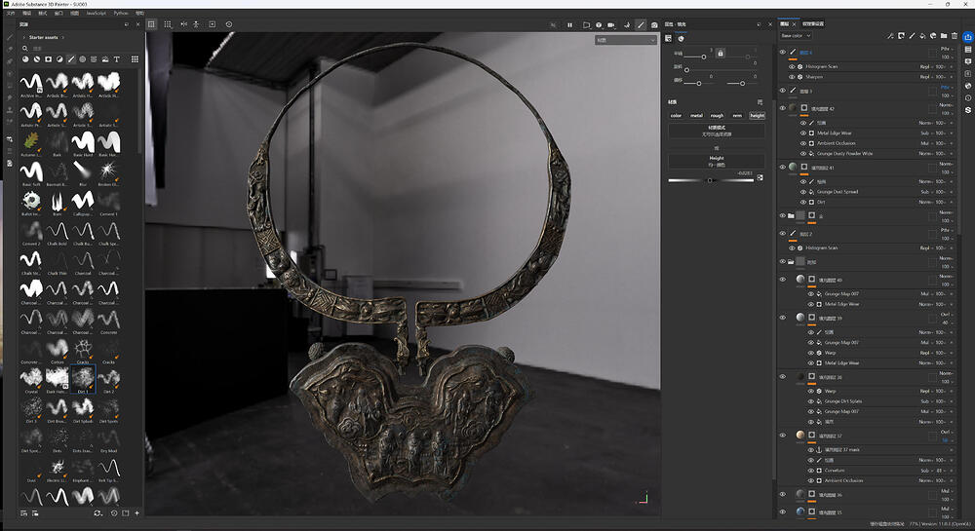The width and height of the screenshot is (975, 531).
Task: Add a folder group in layer stack
Action: [942, 36]
